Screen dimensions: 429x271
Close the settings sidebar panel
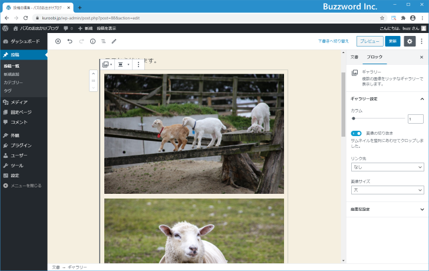click(421, 57)
